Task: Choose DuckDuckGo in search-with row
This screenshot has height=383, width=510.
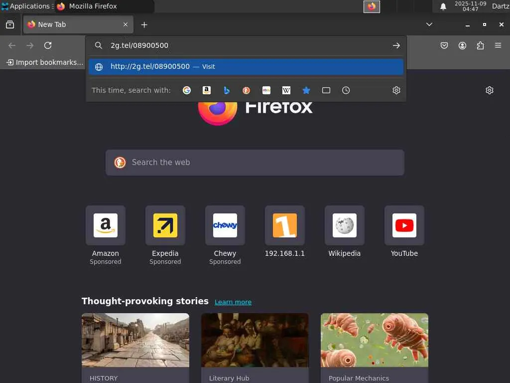Action: coord(247,90)
